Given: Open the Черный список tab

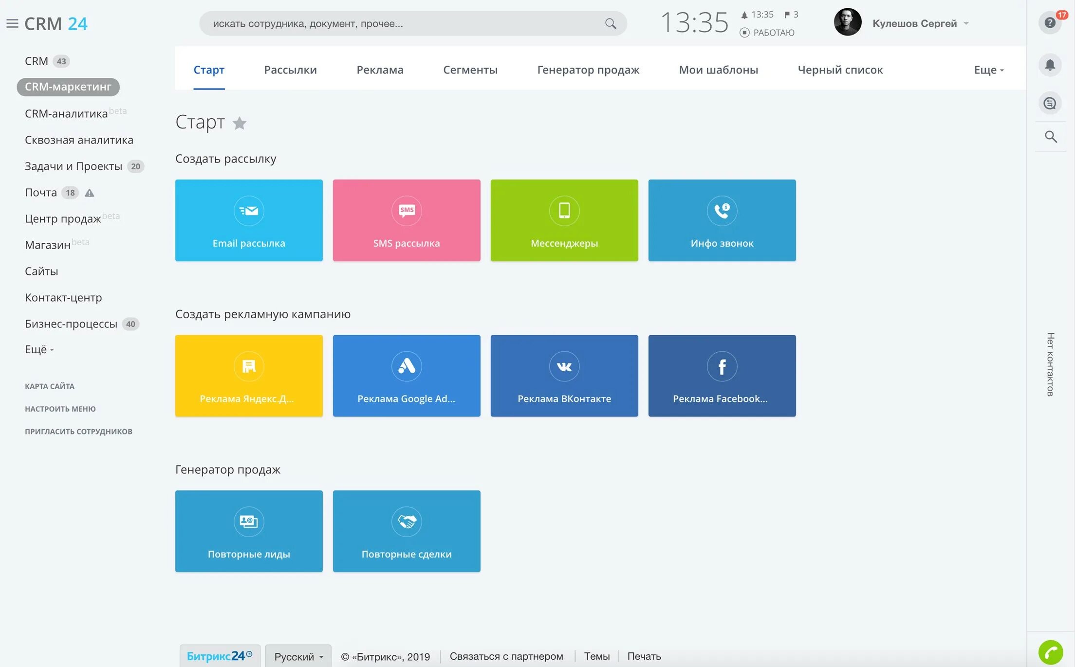Looking at the screenshot, I should [840, 70].
